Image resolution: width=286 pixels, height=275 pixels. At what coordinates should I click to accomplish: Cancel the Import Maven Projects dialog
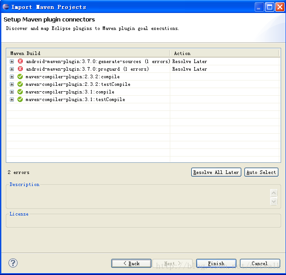point(260,263)
